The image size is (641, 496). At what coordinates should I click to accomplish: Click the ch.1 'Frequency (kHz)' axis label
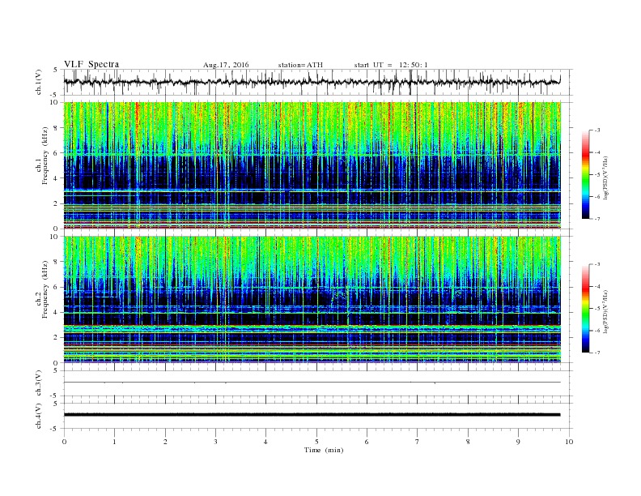[x=45, y=156]
